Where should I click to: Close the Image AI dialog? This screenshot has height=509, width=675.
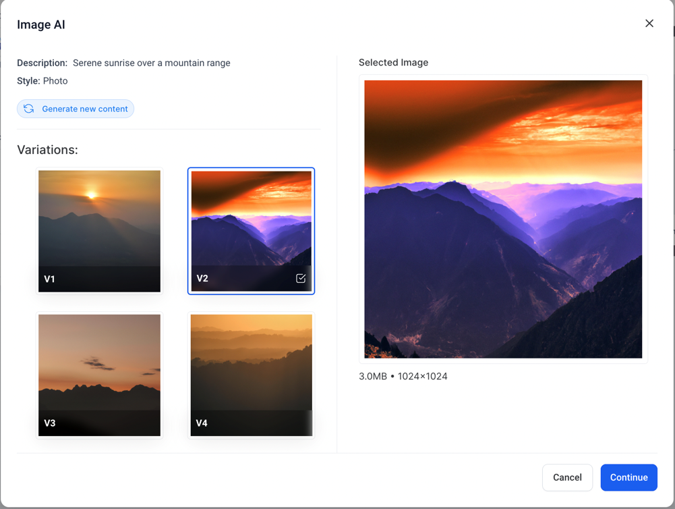coord(649,24)
